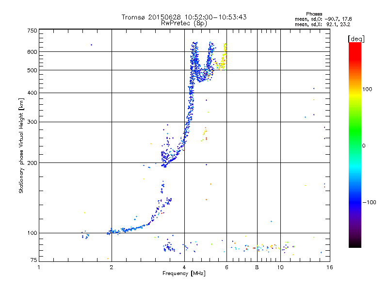Click the 'Phases' header text

point(314,14)
